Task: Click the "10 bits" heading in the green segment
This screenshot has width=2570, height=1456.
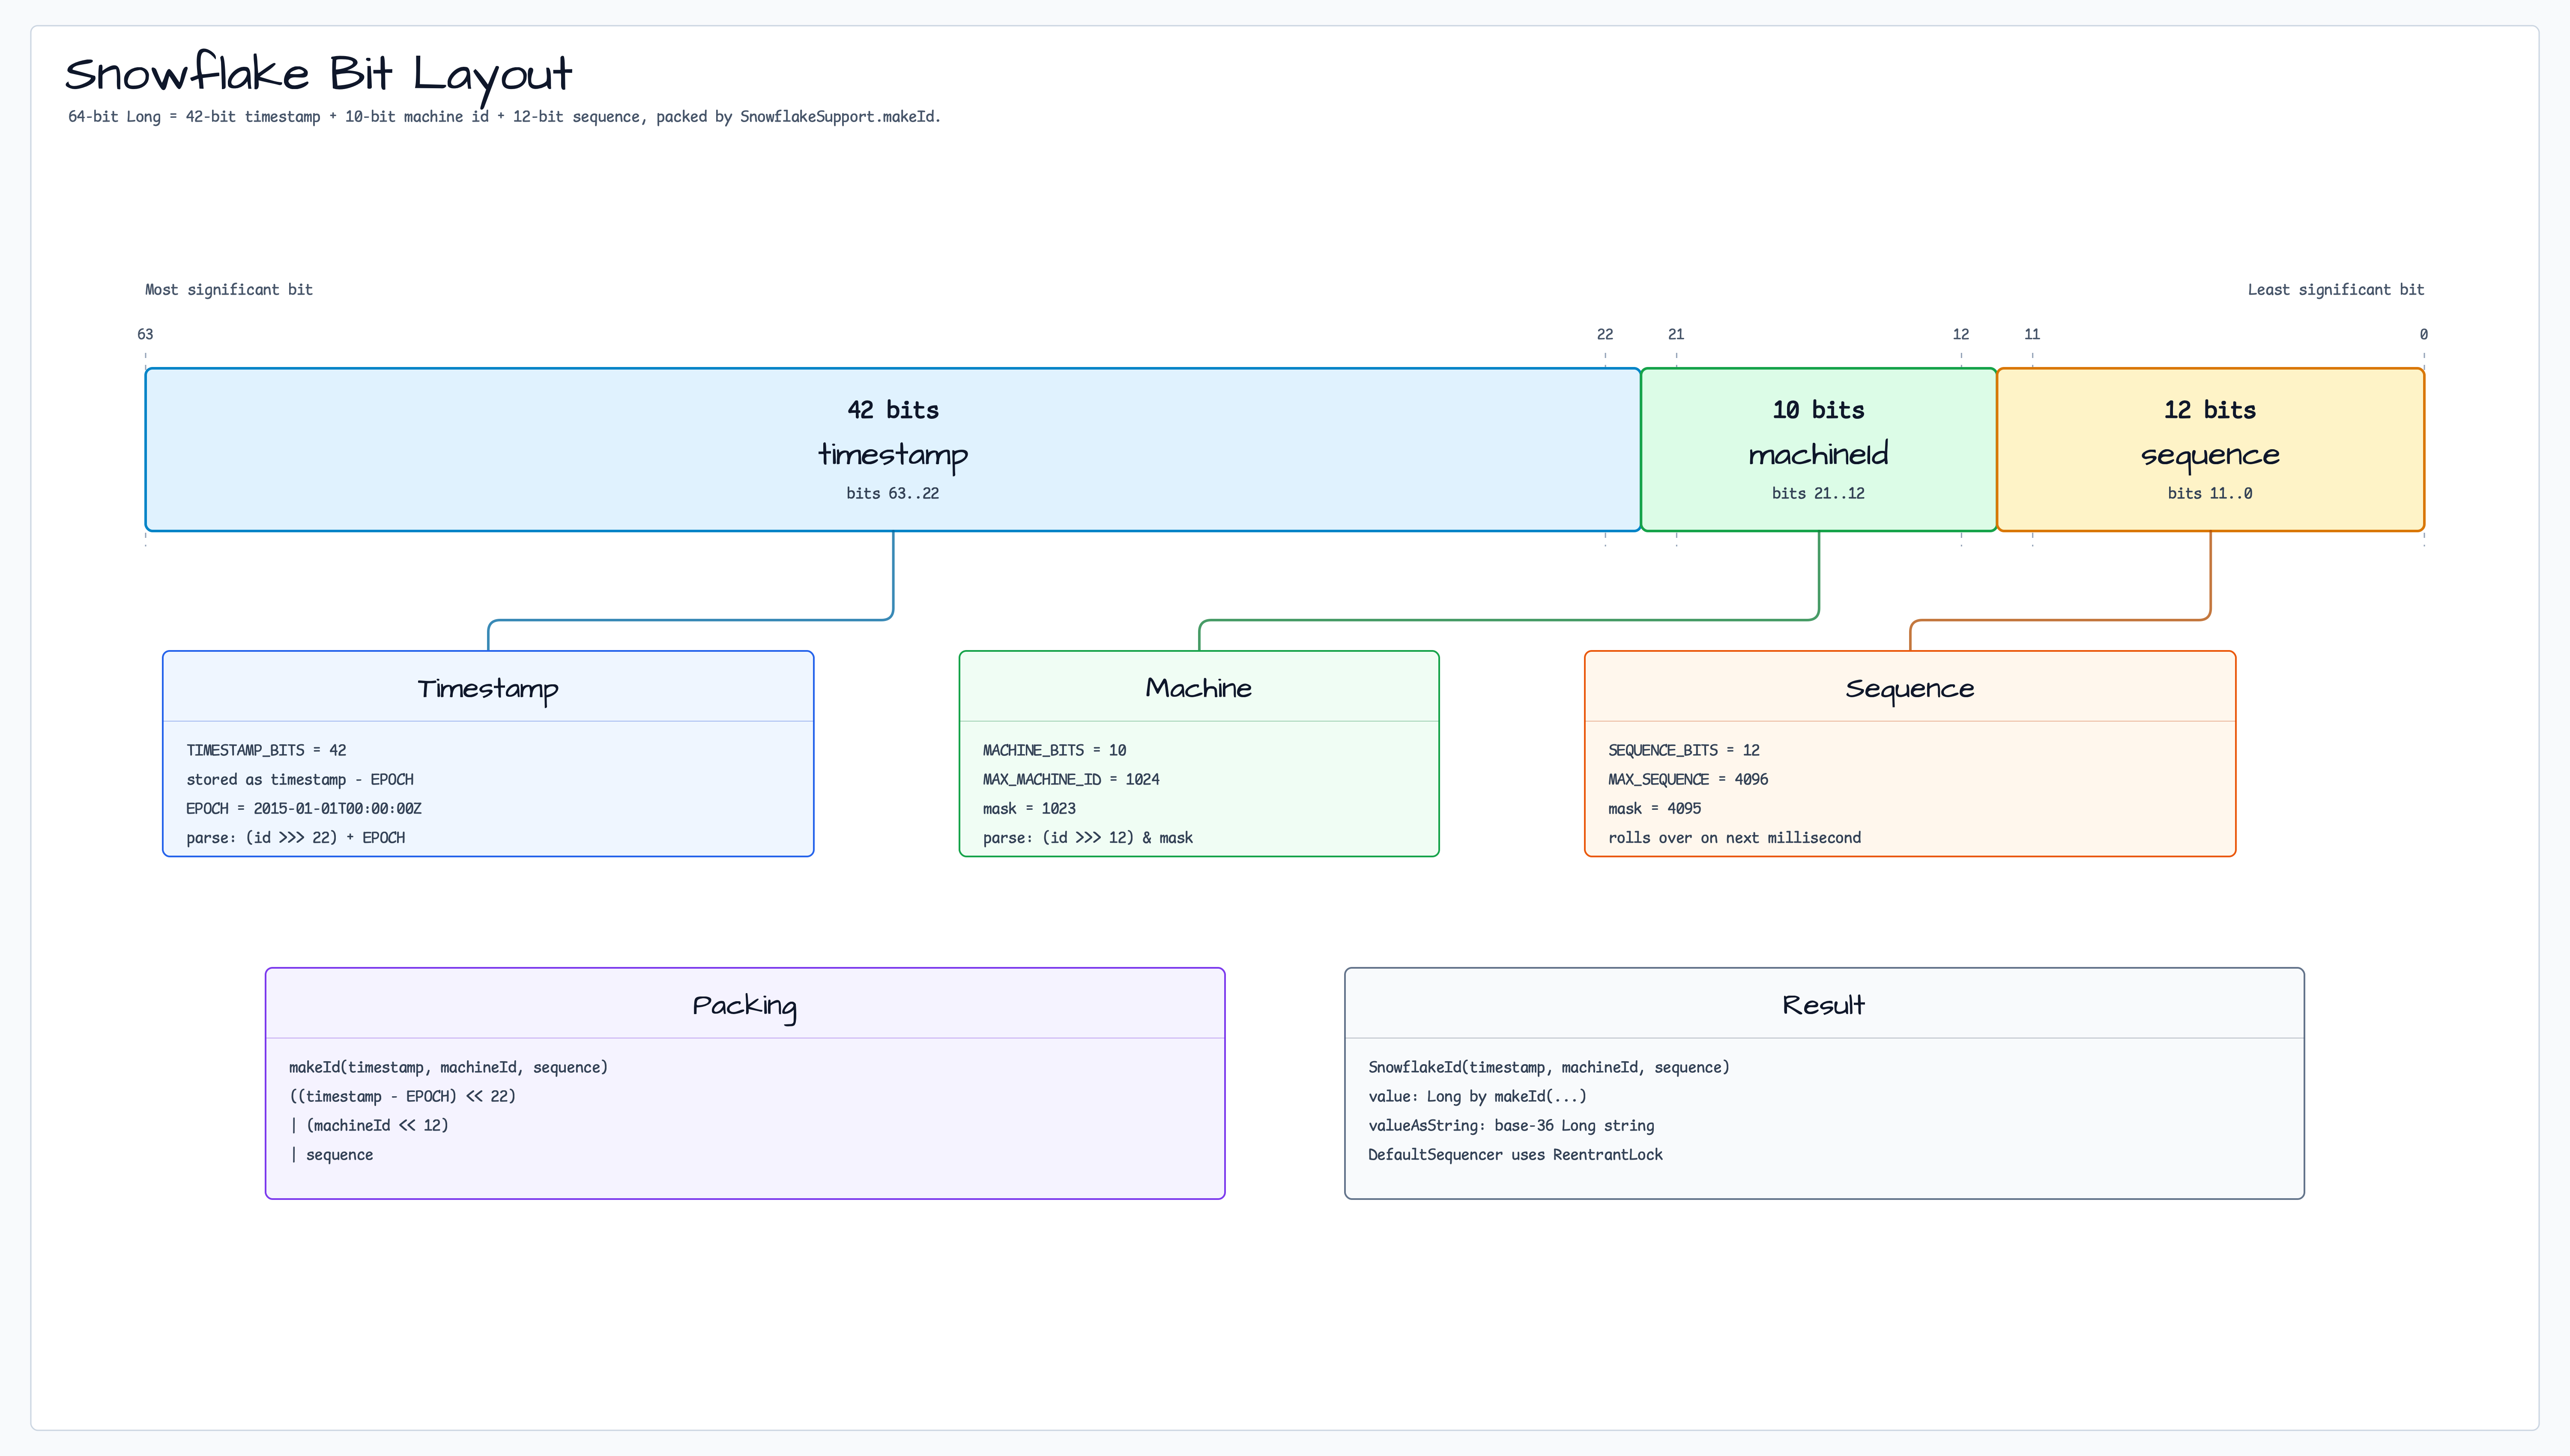Action: coord(1819,410)
